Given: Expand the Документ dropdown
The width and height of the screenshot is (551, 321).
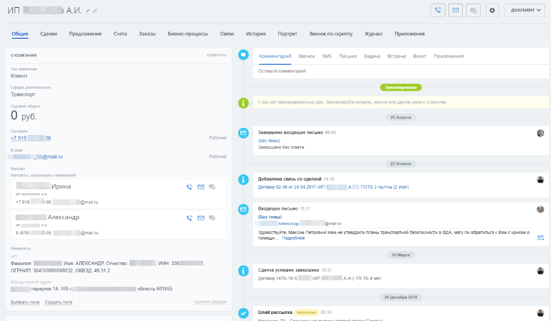Looking at the screenshot, I should pos(524,10).
